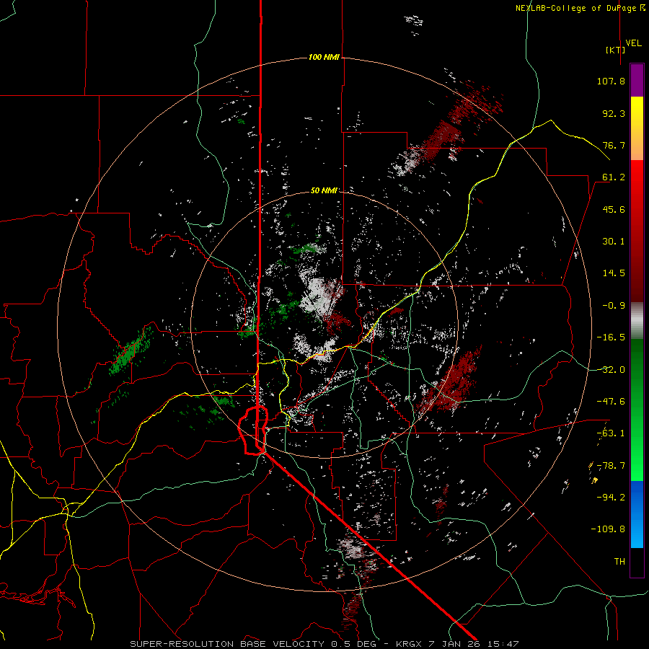The image size is (649, 649).
Task: Select the 45.6 scale value
Action: [x=614, y=209]
